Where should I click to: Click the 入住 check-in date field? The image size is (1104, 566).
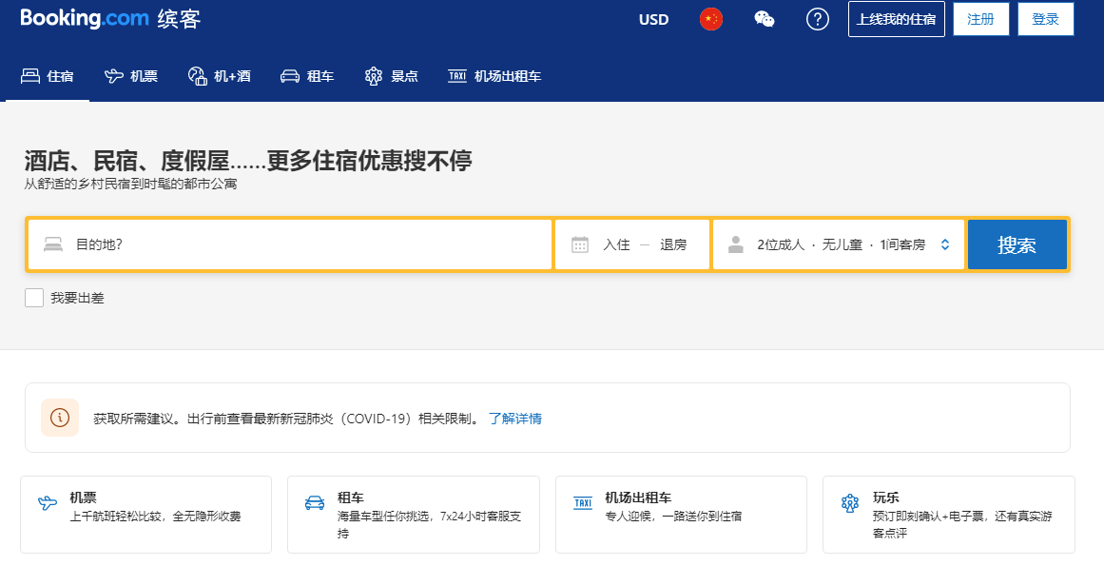616,244
